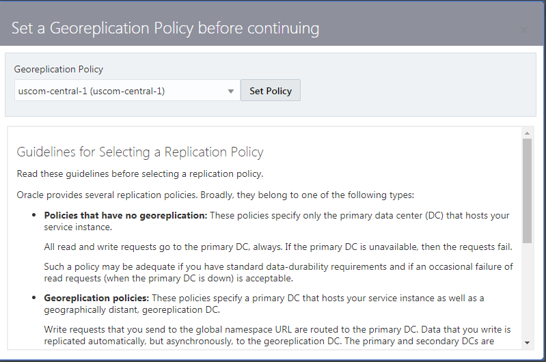Image resolution: width=546 pixels, height=362 pixels.
Task: Click 'Policies that have no georeplication' bold text
Action: [x=125, y=215]
